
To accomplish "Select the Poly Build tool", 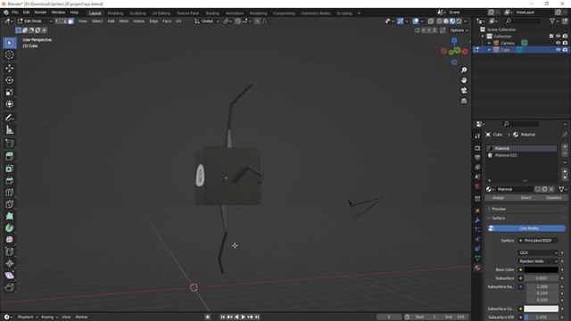I will 10,216.
